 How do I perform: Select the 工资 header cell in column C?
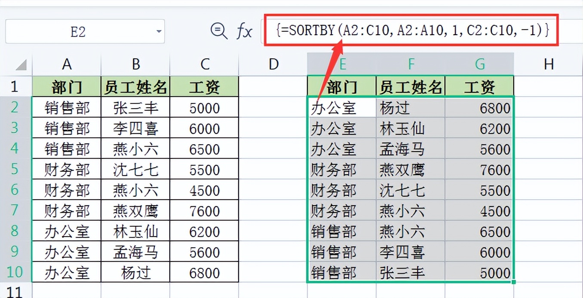pyautogui.click(x=205, y=86)
